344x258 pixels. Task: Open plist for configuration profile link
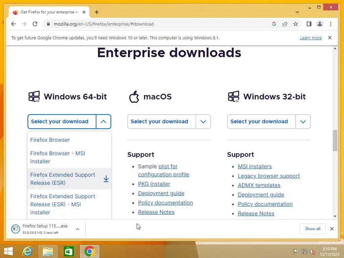coord(164,170)
